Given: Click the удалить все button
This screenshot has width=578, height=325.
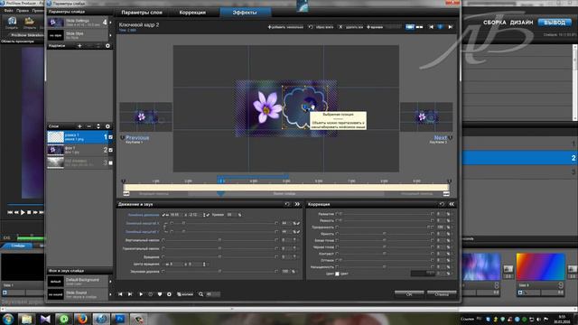Looking at the screenshot, I should [x=351, y=27].
